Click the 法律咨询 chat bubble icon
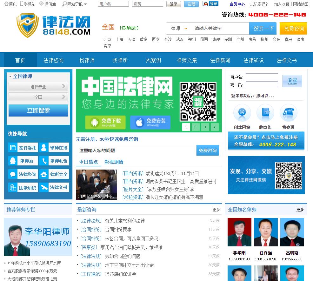Image resolution: width=313 pixels, height=281 pixels. click(x=13, y=174)
